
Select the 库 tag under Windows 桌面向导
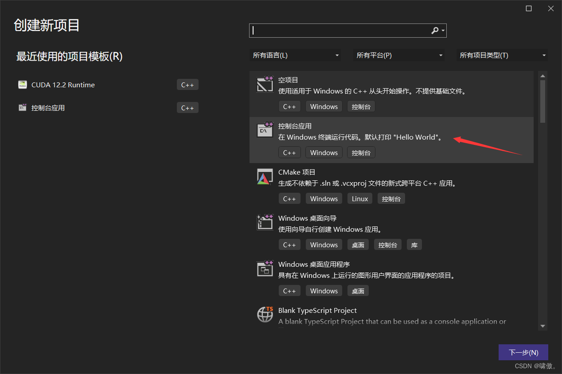pos(414,244)
